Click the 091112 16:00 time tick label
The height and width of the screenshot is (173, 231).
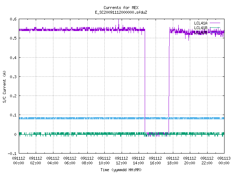[156, 161]
